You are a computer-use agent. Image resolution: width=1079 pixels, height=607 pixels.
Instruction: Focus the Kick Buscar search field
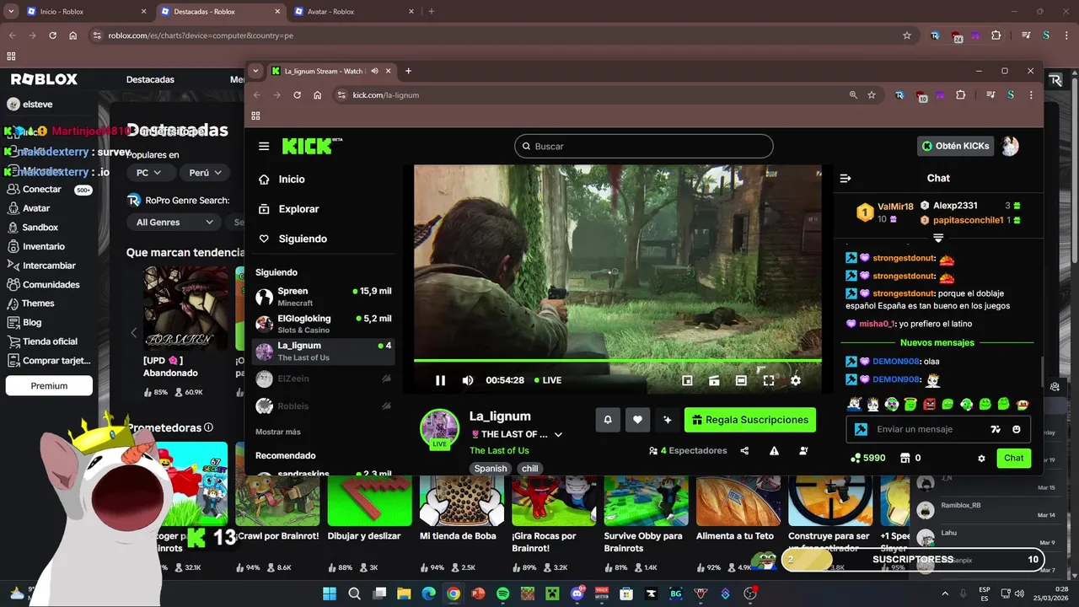click(644, 146)
